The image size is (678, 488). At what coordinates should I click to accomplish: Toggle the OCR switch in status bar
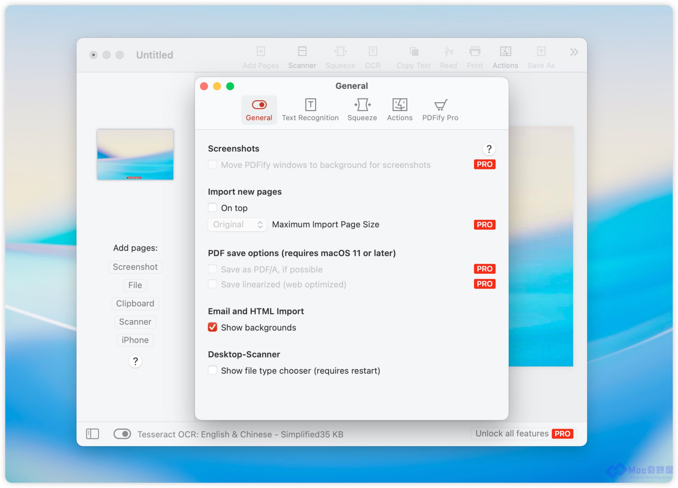pos(122,434)
